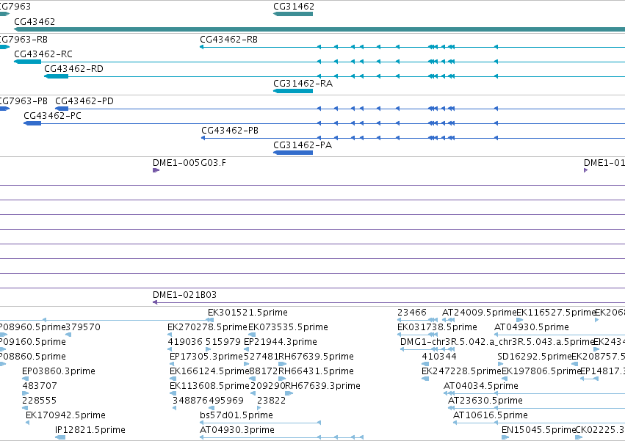This screenshot has width=625, height=441.
Task: Select the 23466 feature label
Action: click(x=412, y=313)
